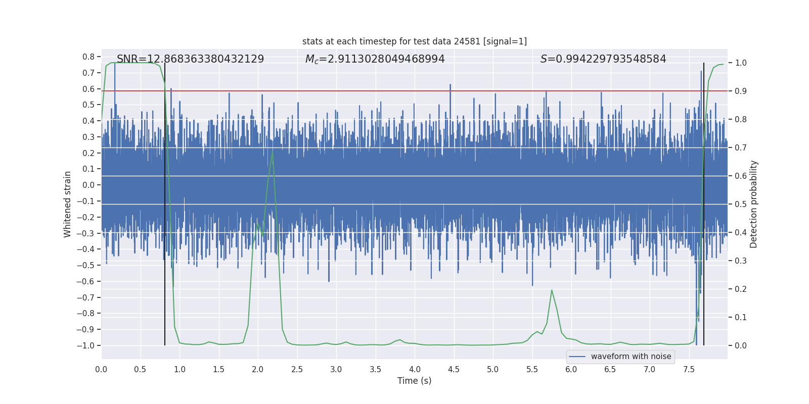Select the S=0.994 annotation text
The height and width of the screenshot is (404, 809).
[x=603, y=59]
